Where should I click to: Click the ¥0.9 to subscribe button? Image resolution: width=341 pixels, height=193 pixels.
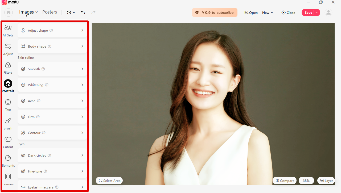215,12
